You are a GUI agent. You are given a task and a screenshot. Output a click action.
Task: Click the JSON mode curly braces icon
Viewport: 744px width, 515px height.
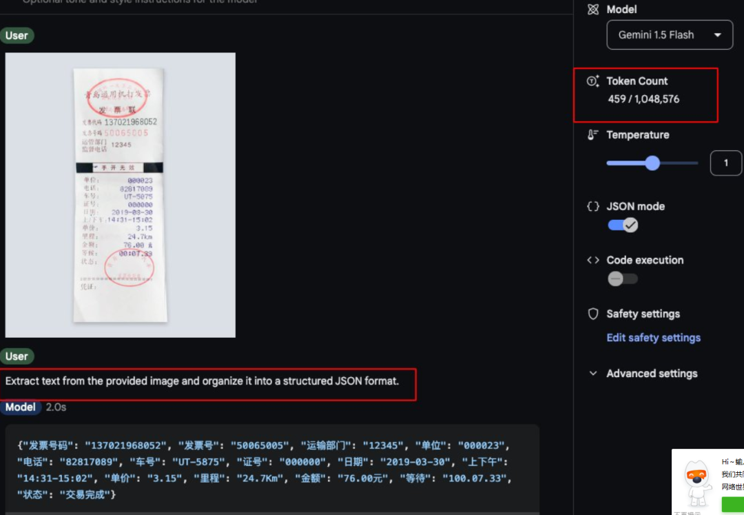click(x=593, y=206)
